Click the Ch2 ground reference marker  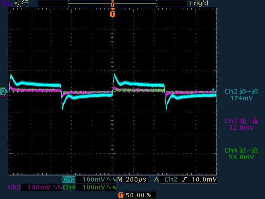3,91
